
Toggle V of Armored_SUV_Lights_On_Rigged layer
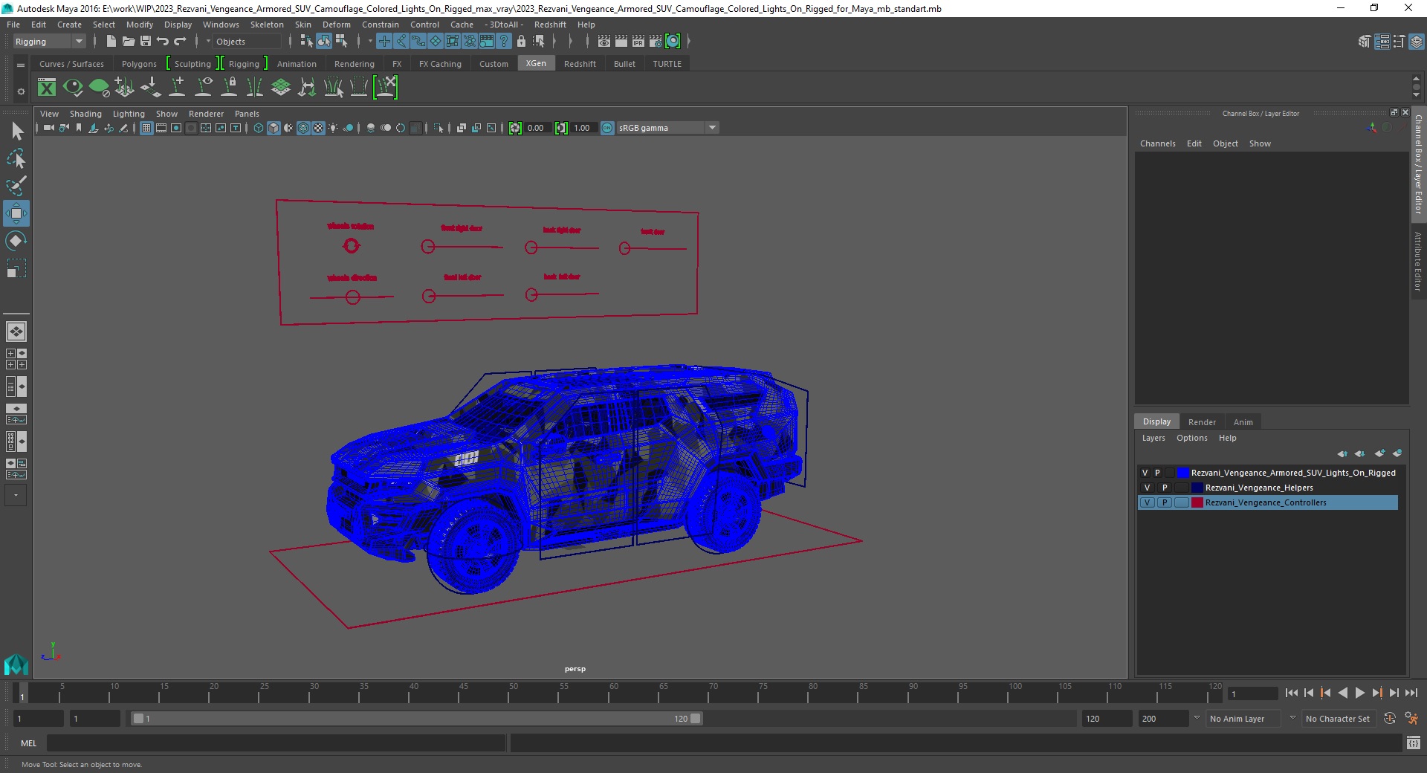click(x=1145, y=473)
